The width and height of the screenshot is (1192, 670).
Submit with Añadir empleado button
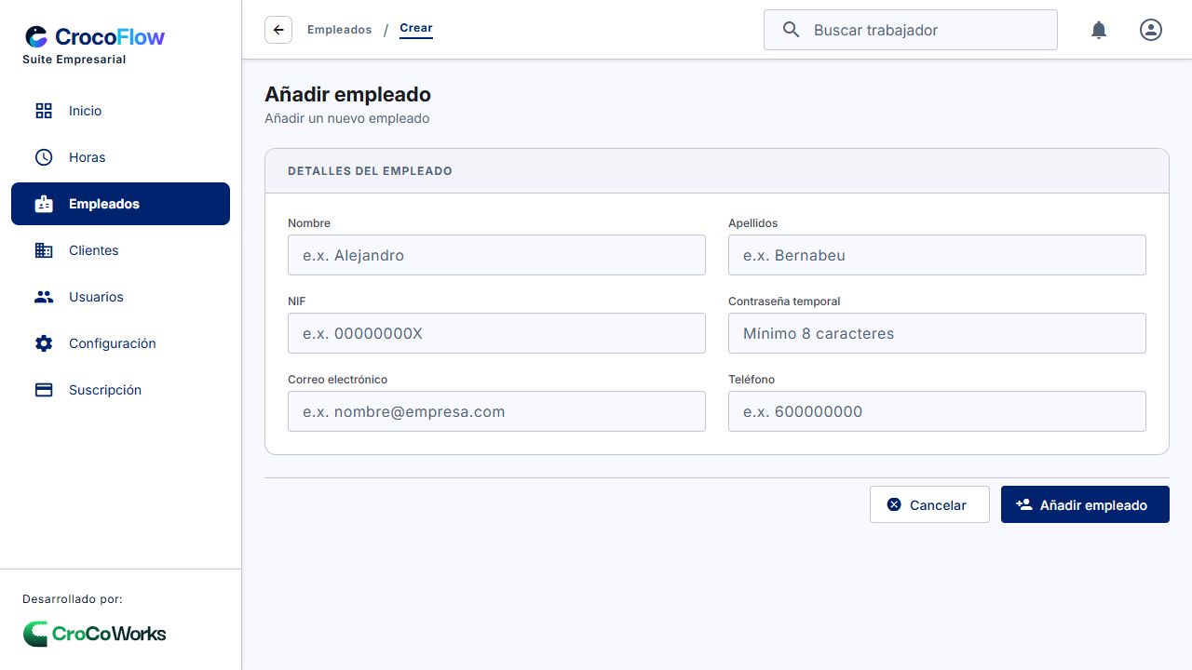point(1085,504)
